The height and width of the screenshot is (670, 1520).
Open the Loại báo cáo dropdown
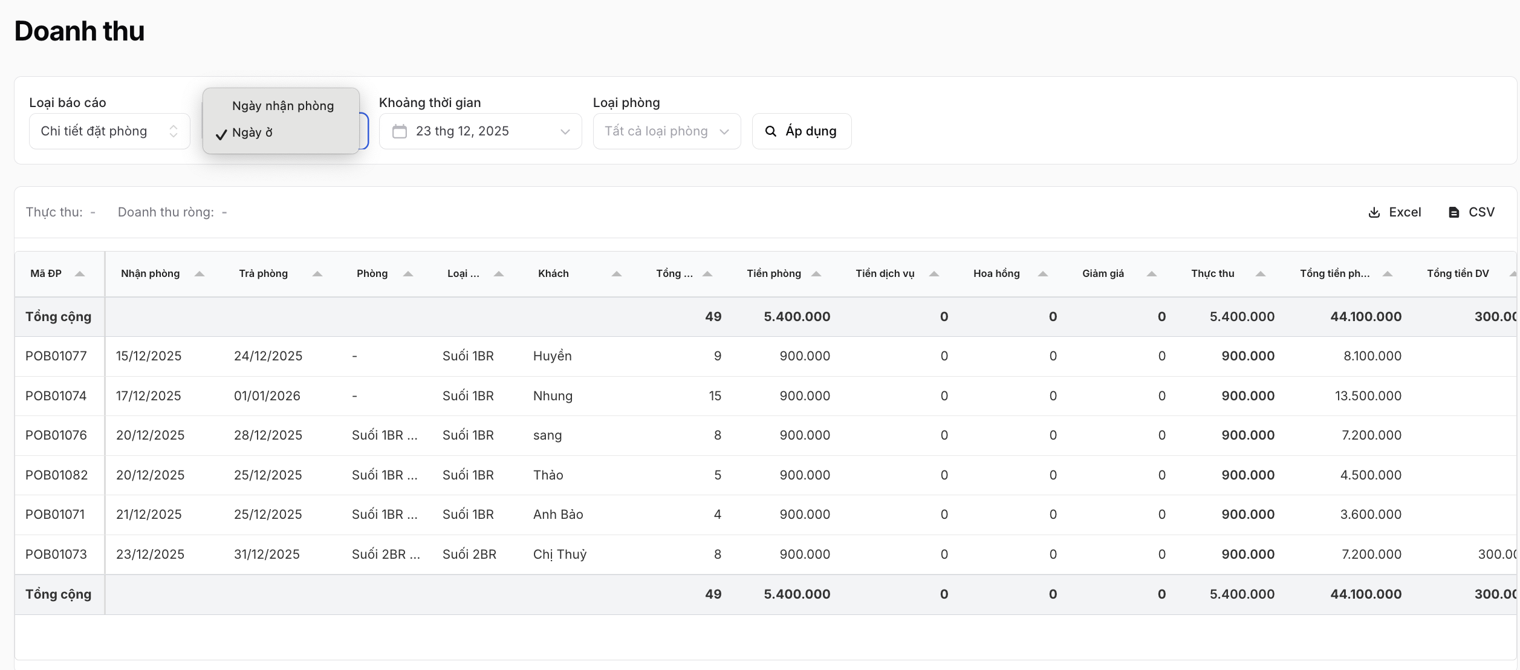109,131
